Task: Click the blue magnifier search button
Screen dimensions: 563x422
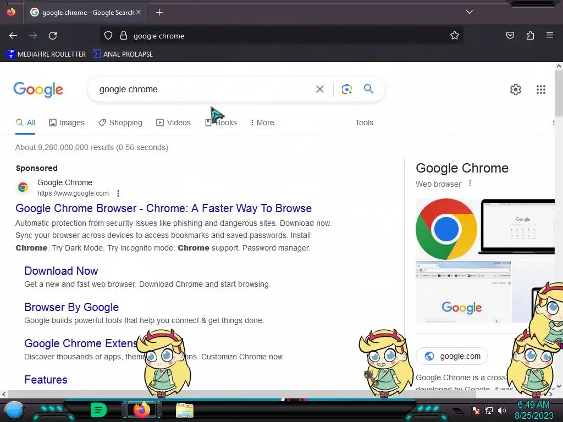Action: [368, 88]
